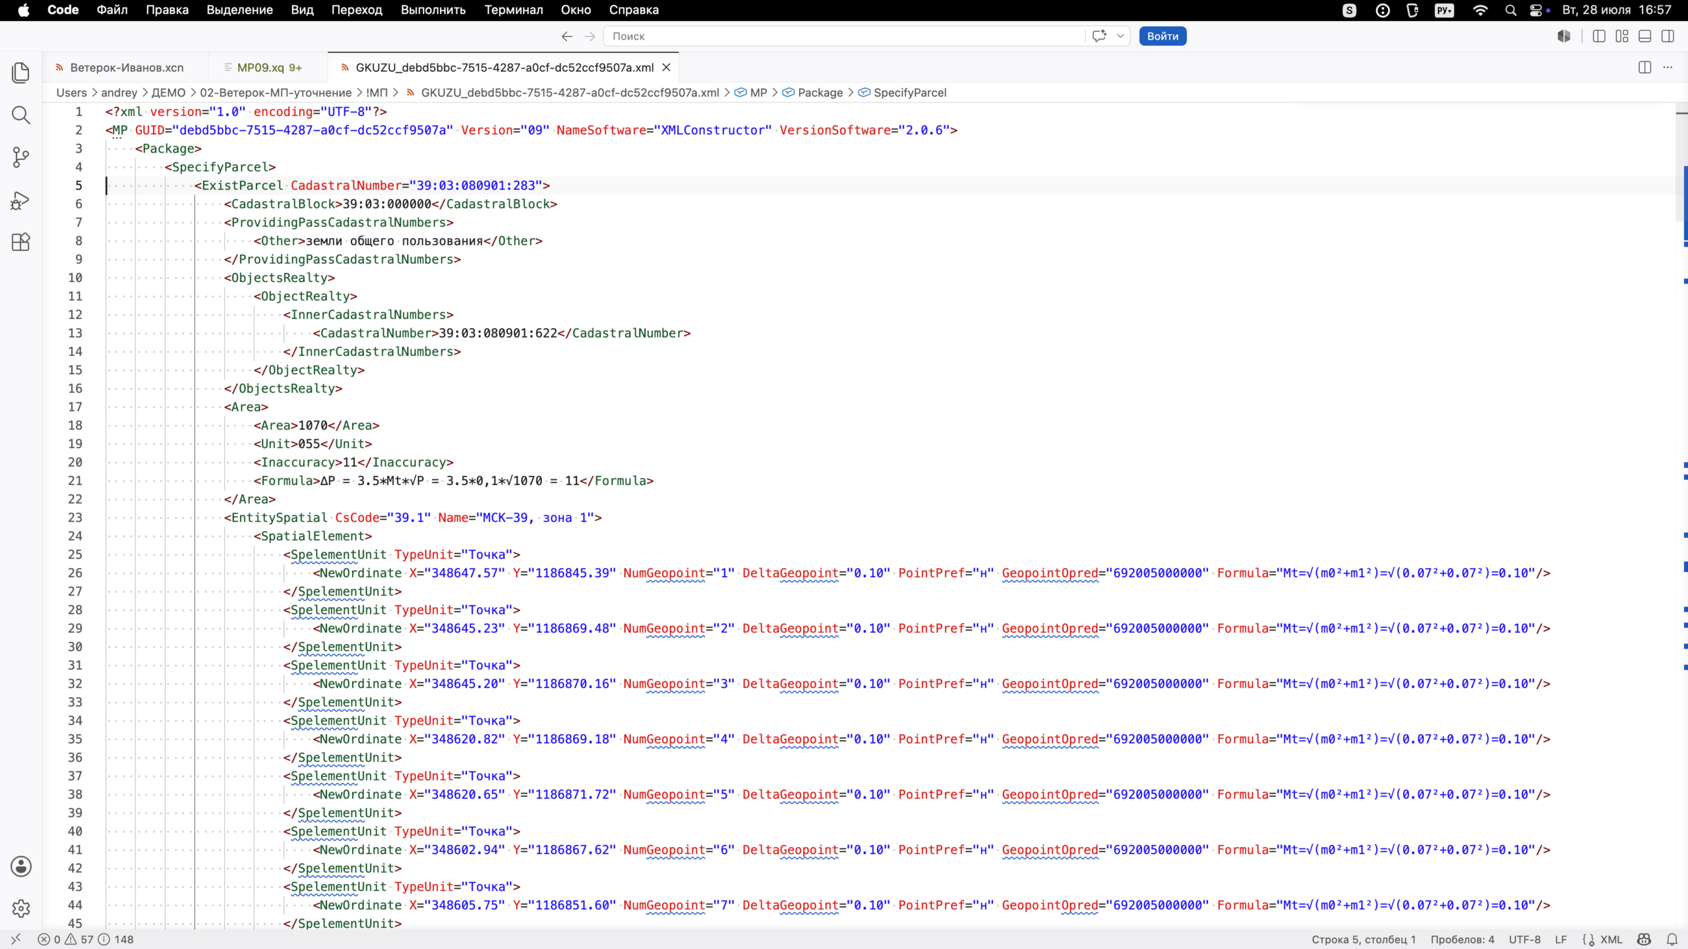
Task: Go forward with navigation arrow
Action: (590, 36)
